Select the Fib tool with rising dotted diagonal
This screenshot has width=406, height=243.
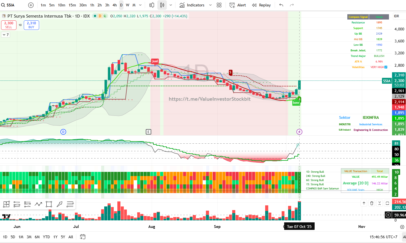pyautogui.click(x=17, y=204)
